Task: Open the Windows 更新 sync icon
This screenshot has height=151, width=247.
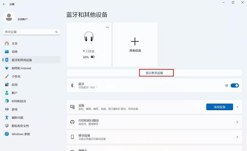Action: [7, 134]
